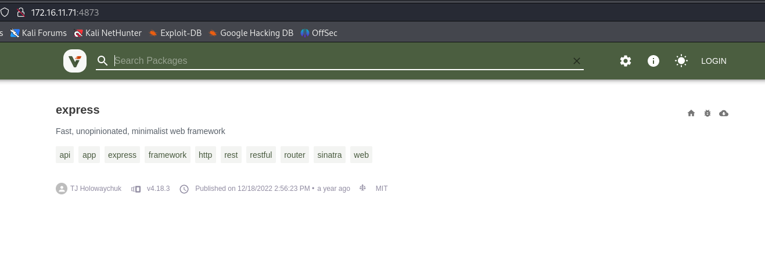Viewport: 765px width, 264px height.
Task: Click the magnifying glass search icon
Action: [103, 61]
